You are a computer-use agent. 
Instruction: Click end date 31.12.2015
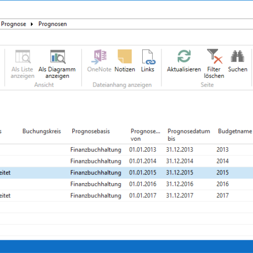[180, 173]
